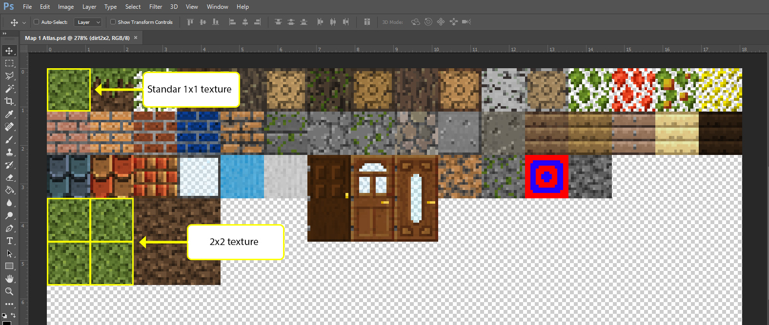Select the Horizontal Type tool
The width and height of the screenshot is (769, 325).
pos(9,241)
